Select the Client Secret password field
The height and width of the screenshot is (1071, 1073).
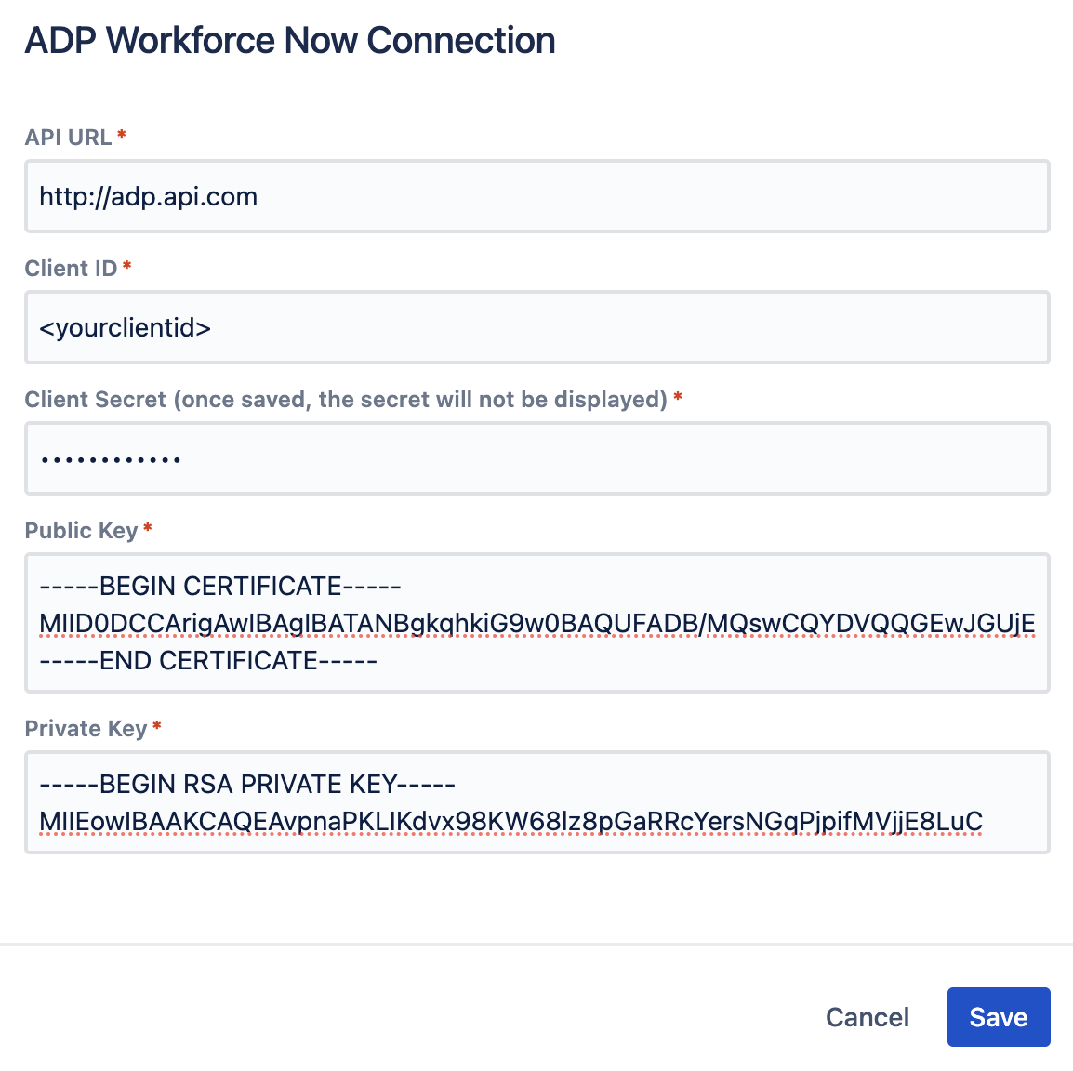click(x=537, y=458)
